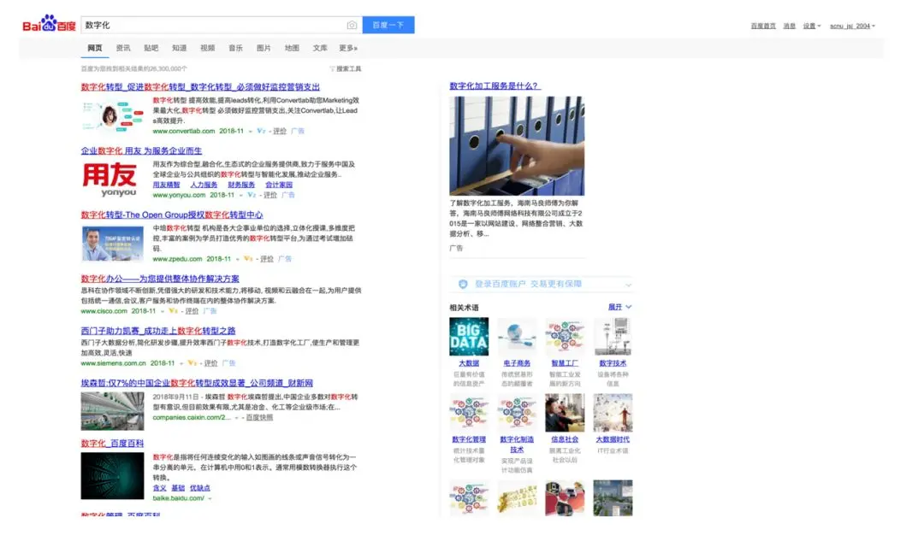The width and height of the screenshot is (924, 553).
Task: Open result 数字化办公——为您提供整体协作解决方案
Action: (160, 279)
